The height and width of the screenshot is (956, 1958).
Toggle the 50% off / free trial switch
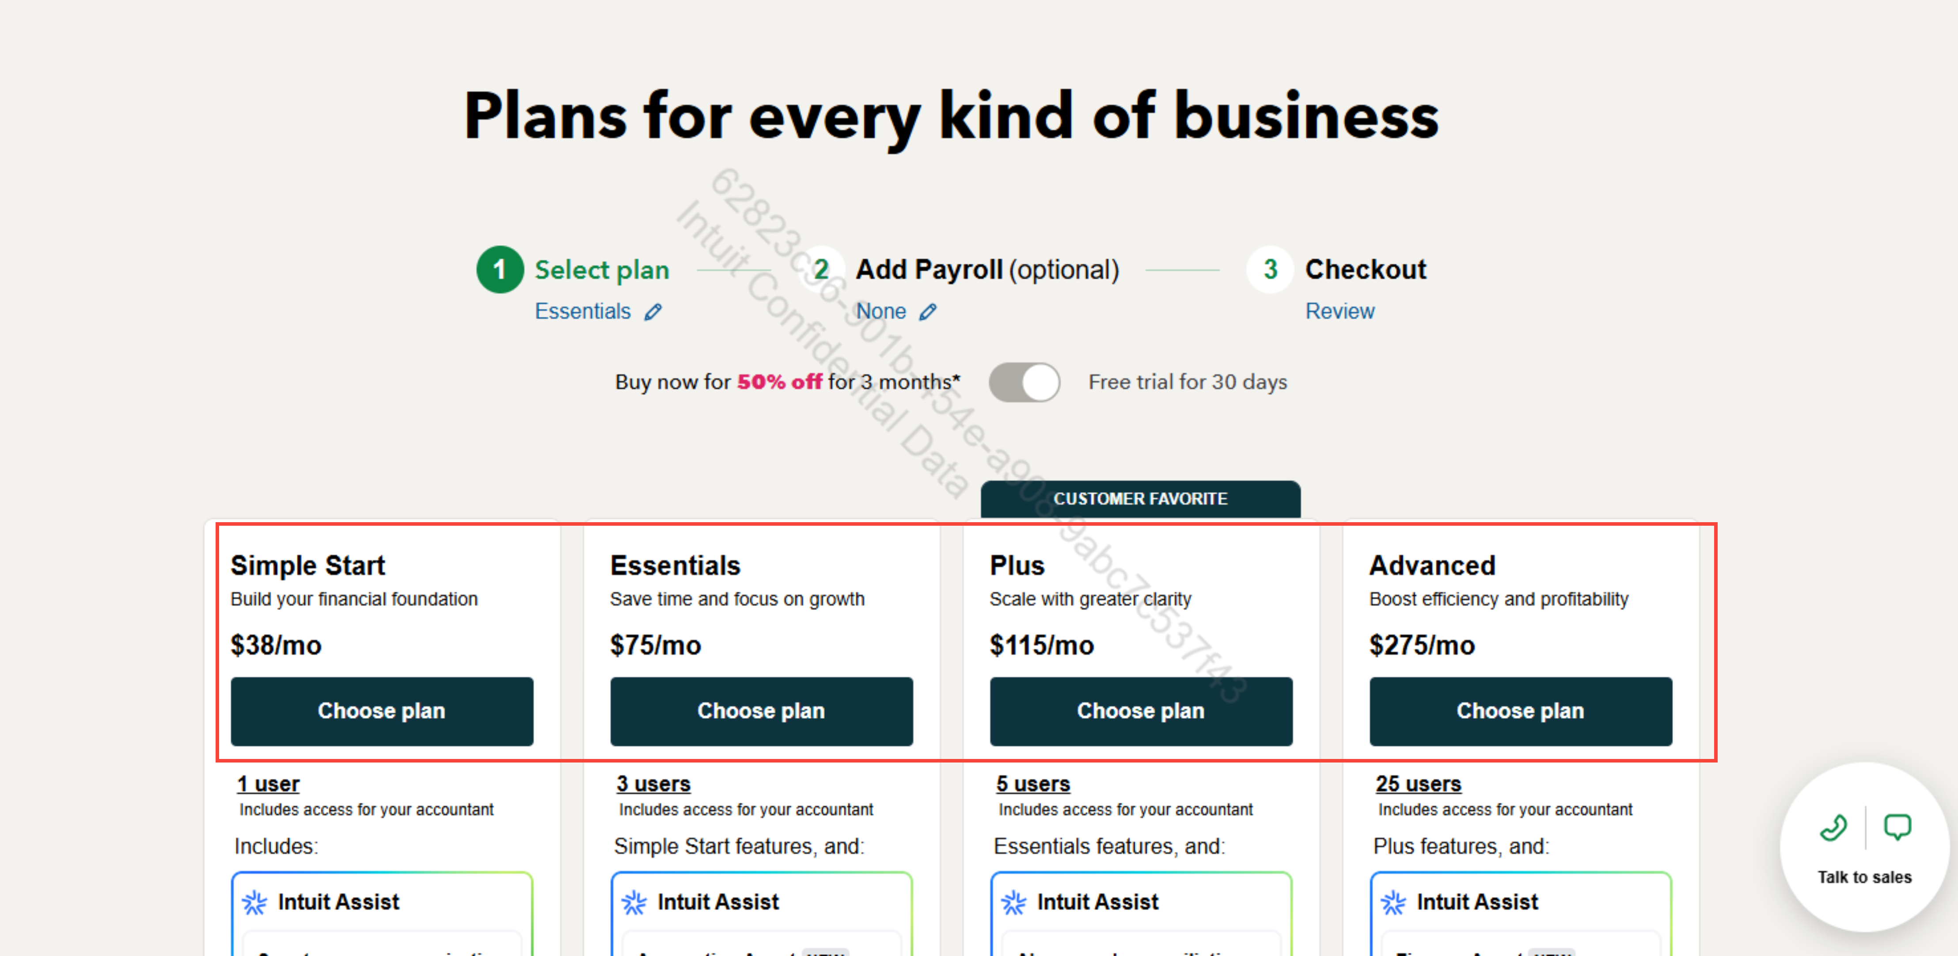point(1024,382)
